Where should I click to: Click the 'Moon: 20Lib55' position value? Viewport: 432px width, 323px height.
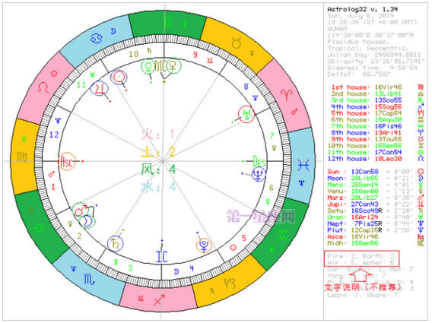click(x=364, y=178)
